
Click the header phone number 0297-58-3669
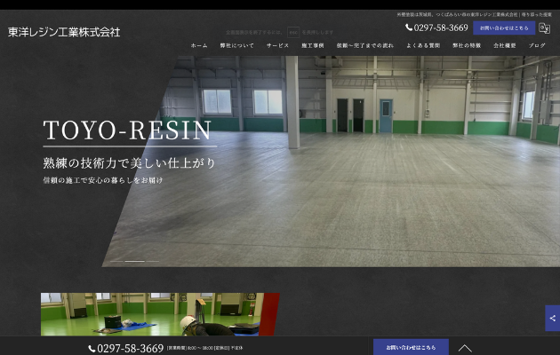pos(441,28)
